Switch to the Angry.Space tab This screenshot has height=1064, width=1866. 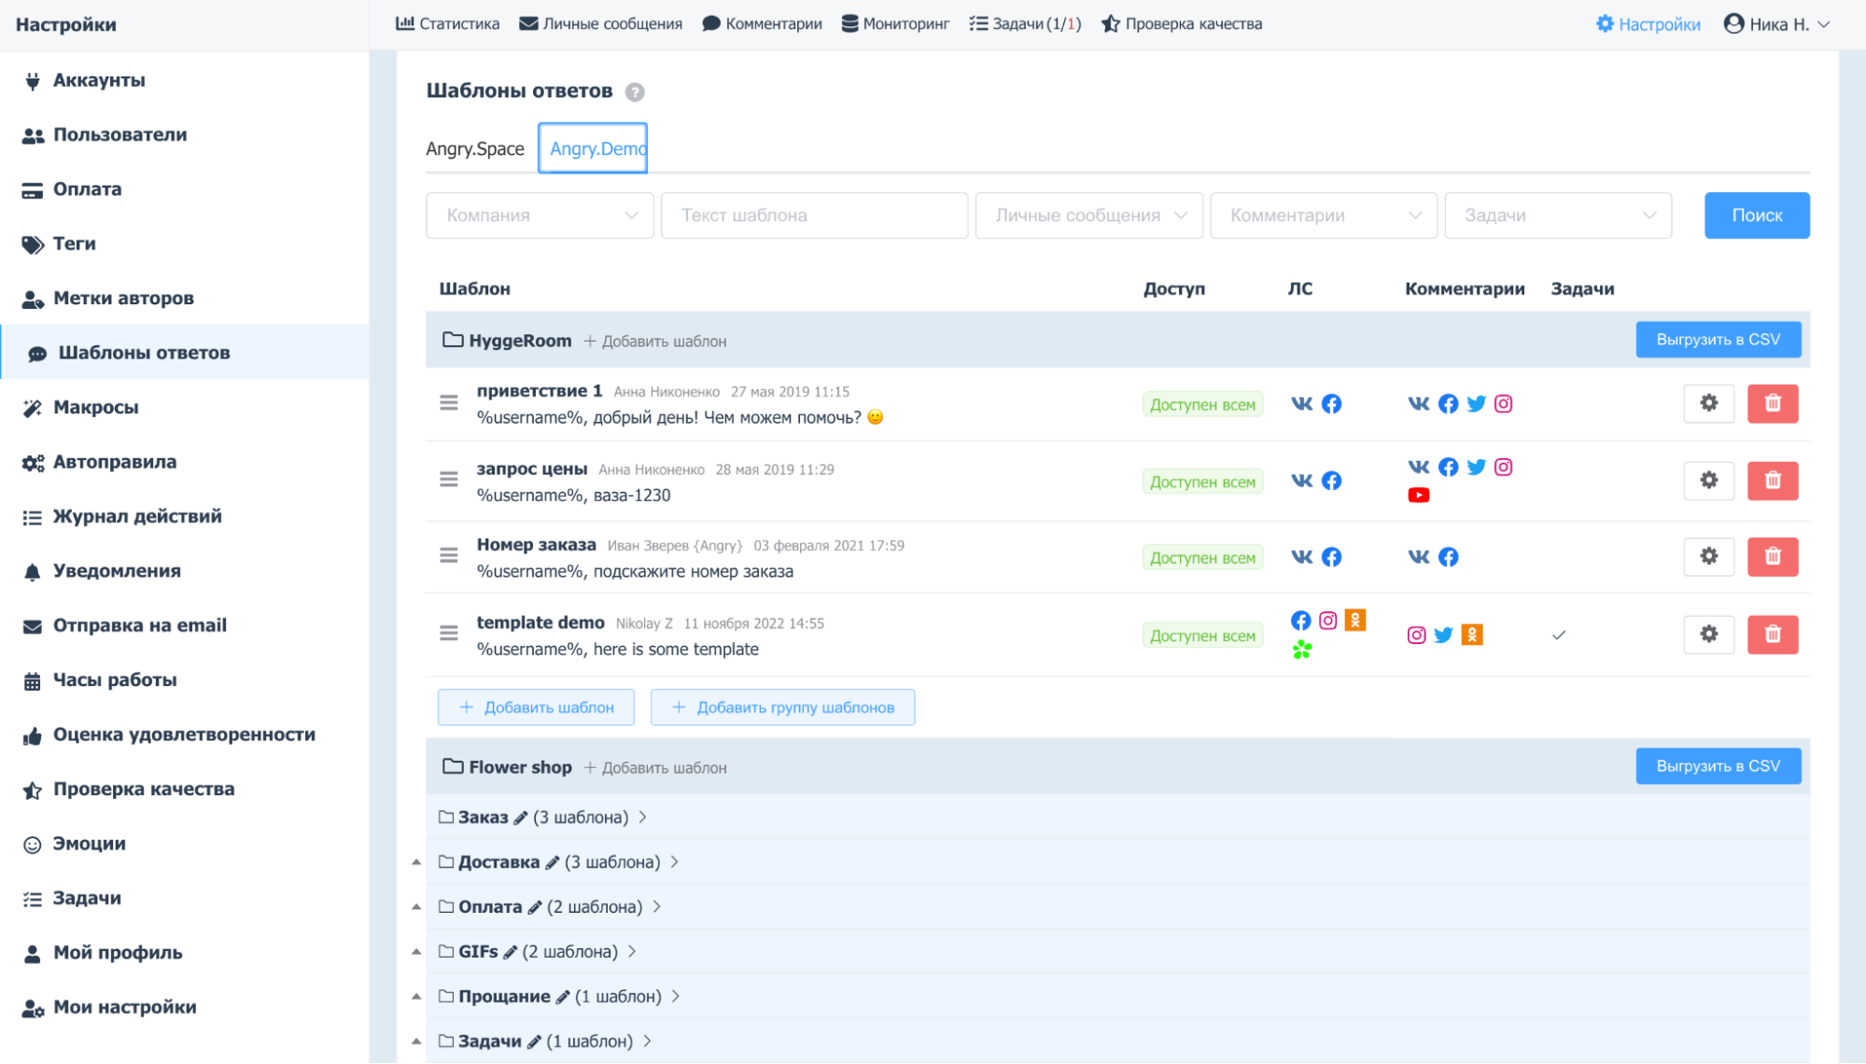click(475, 149)
